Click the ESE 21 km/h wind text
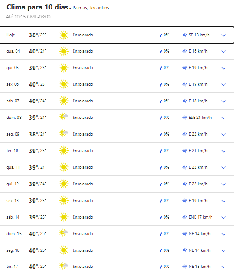The height and width of the screenshot is (276, 234). click(x=200, y=118)
